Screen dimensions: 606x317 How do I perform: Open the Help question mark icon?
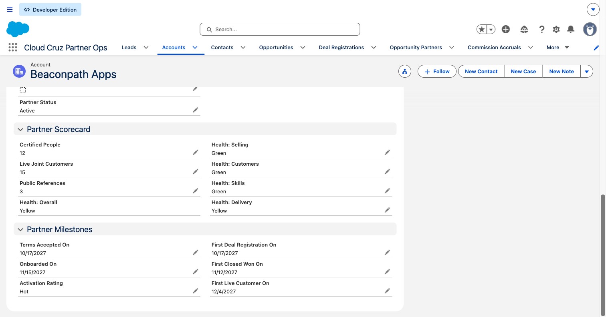coord(541,29)
